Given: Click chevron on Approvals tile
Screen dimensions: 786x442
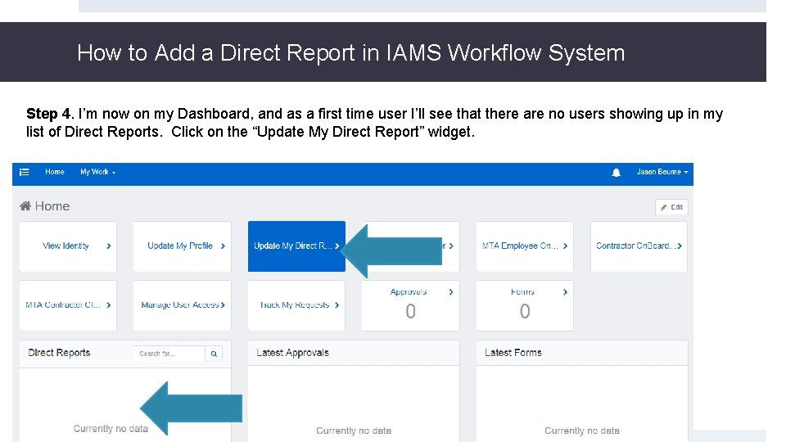Looking at the screenshot, I should pos(451,292).
